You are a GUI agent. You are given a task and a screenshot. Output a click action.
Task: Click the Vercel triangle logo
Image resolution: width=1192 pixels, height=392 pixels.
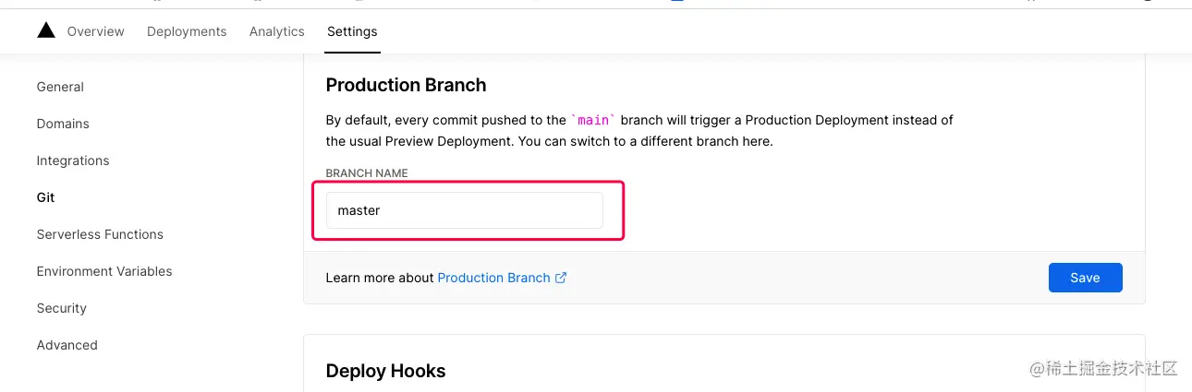[x=46, y=30]
